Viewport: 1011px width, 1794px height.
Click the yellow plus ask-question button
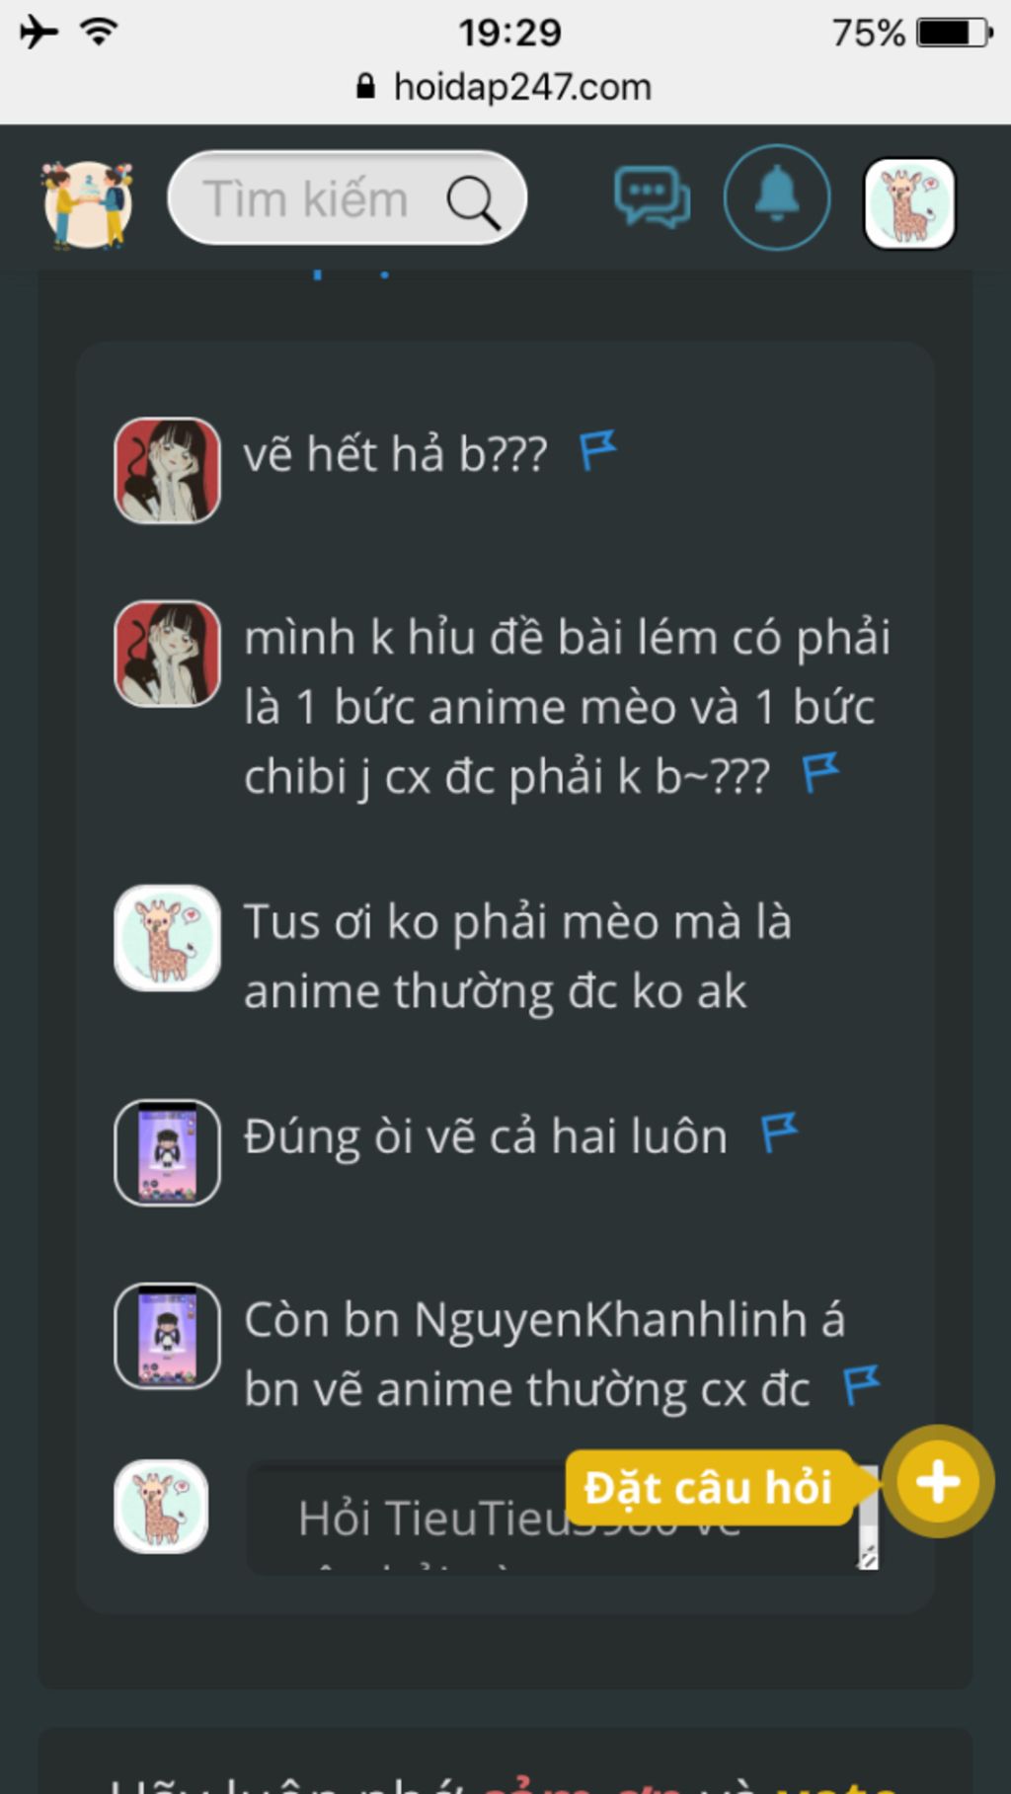point(938,1481)
